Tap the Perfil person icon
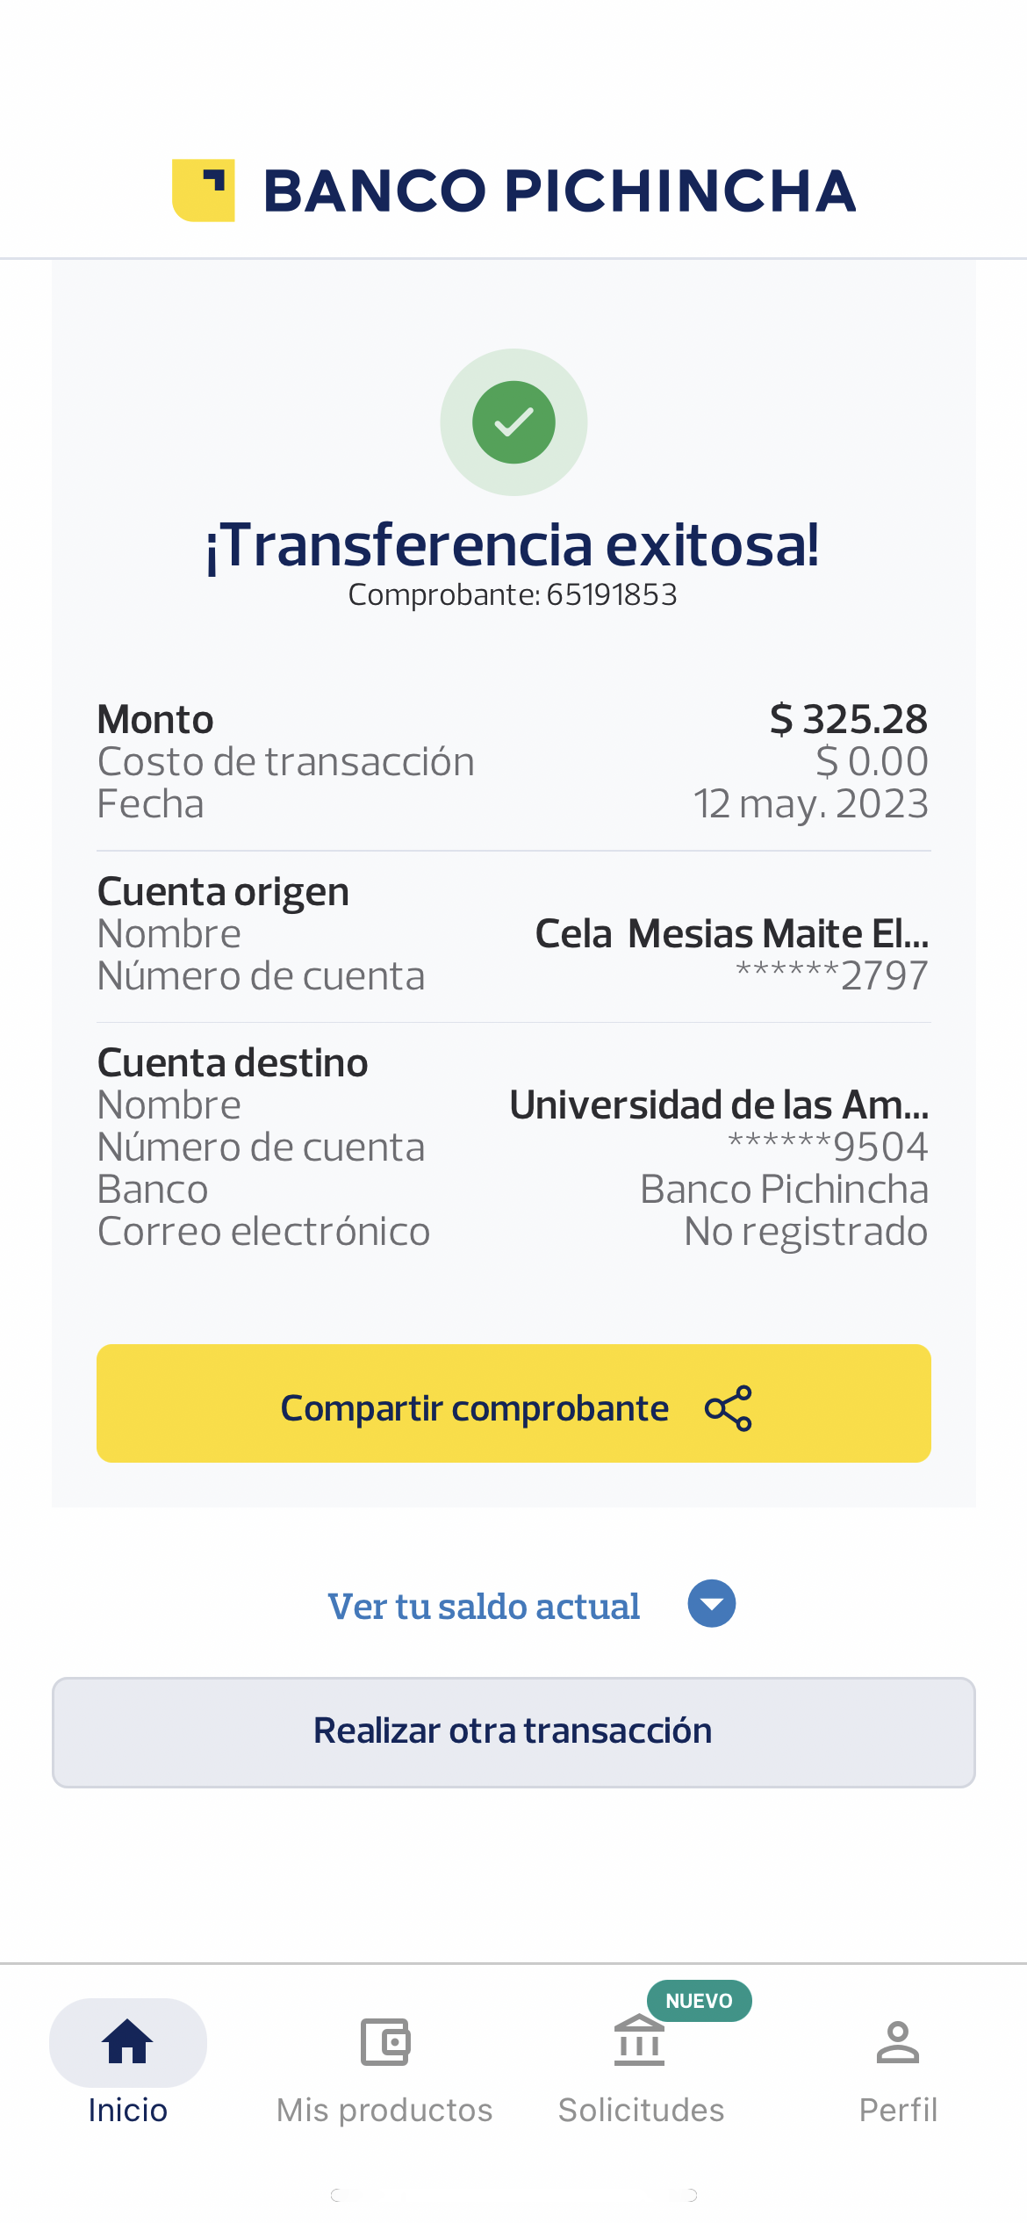Image resolution: width=1027 pixels, height=2223 pixels. [x=898, y=2041]
